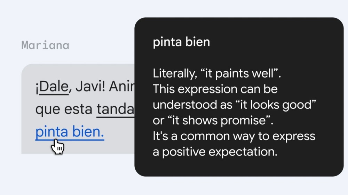Image resolution: width=348 pixels, height=195 pixels.
Task: Click the light background below the Mariana message
Action: pyautogui.click(x=78, y=175)
